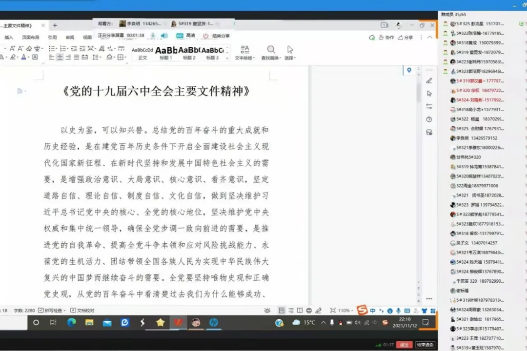This screenshot has height=351, width=527.
Task: Toggle center paragraph alignment
Action: tap(60, 57)
